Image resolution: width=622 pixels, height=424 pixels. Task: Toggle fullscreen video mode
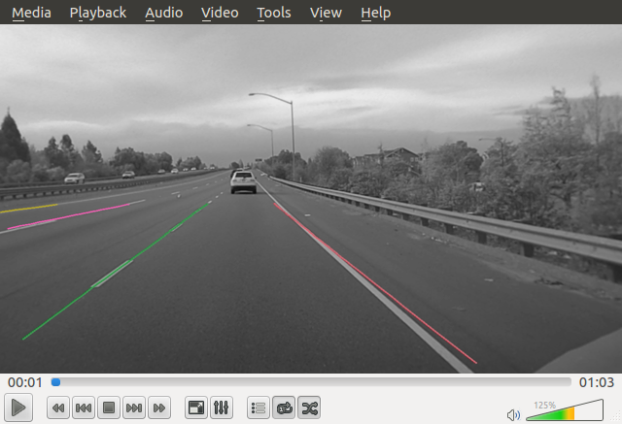coord(196,408)
